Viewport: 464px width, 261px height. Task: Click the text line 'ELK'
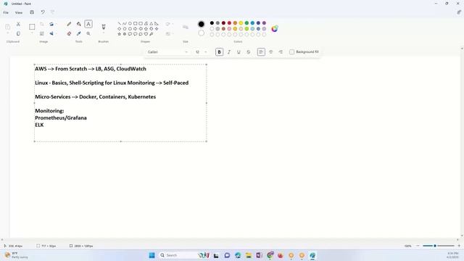(39, 125)
